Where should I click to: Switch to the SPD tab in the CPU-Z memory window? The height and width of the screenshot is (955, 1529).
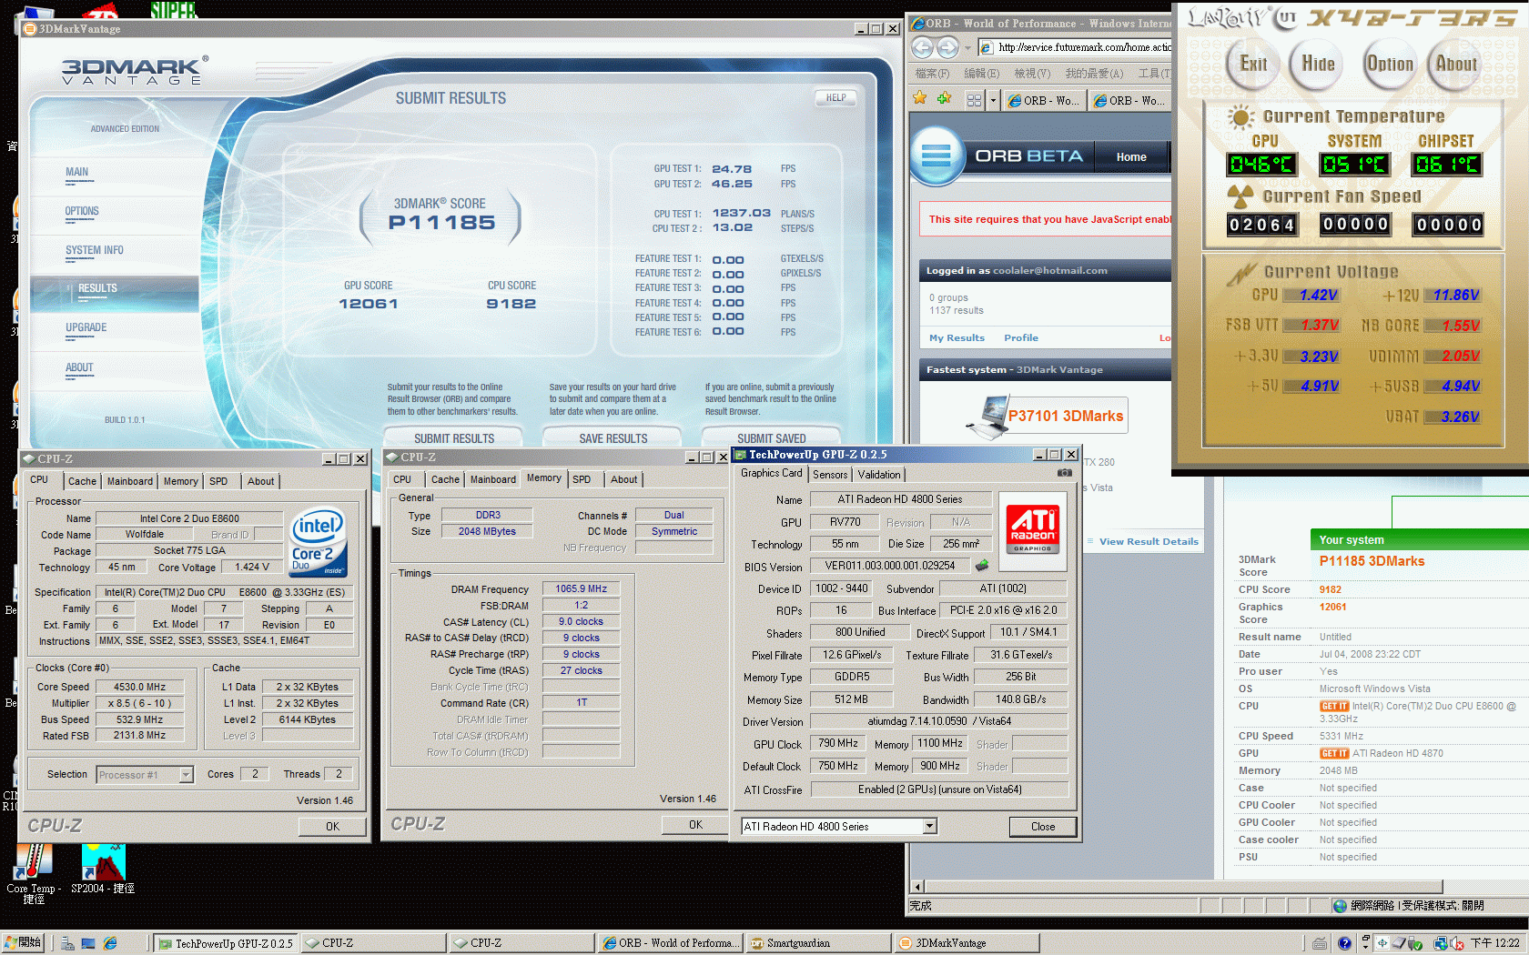coord(582,479)
